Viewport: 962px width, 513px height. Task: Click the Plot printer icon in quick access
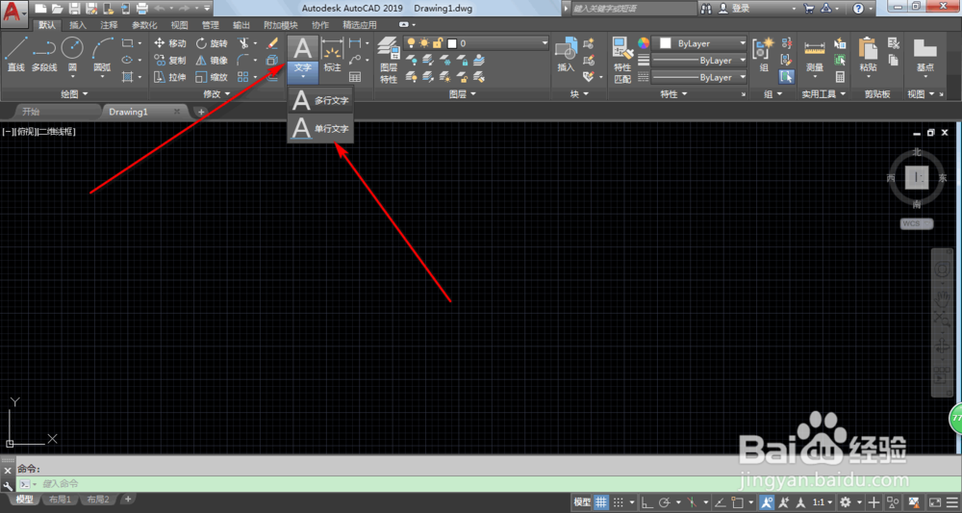[x=142, y=8]
